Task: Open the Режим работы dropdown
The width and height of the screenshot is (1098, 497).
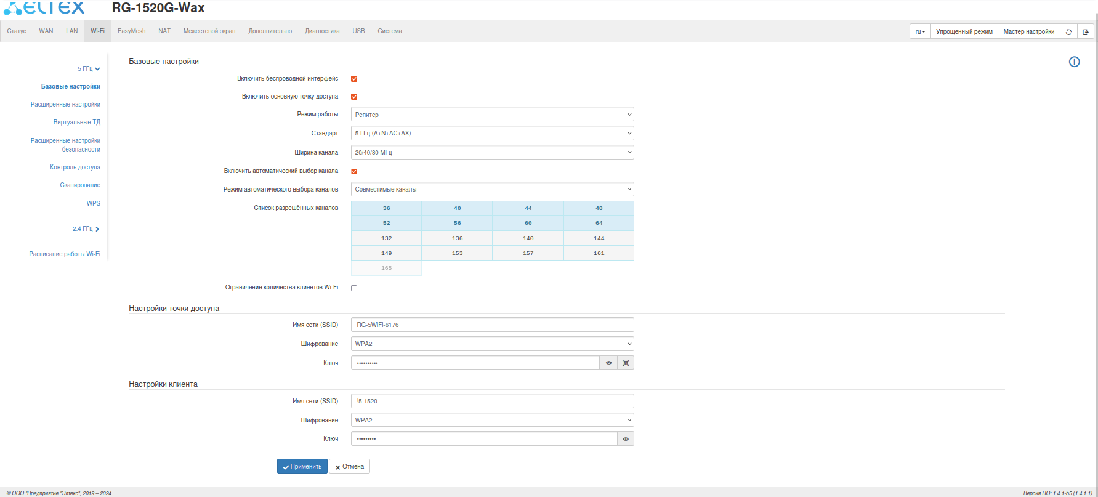Action: (493, 115)
